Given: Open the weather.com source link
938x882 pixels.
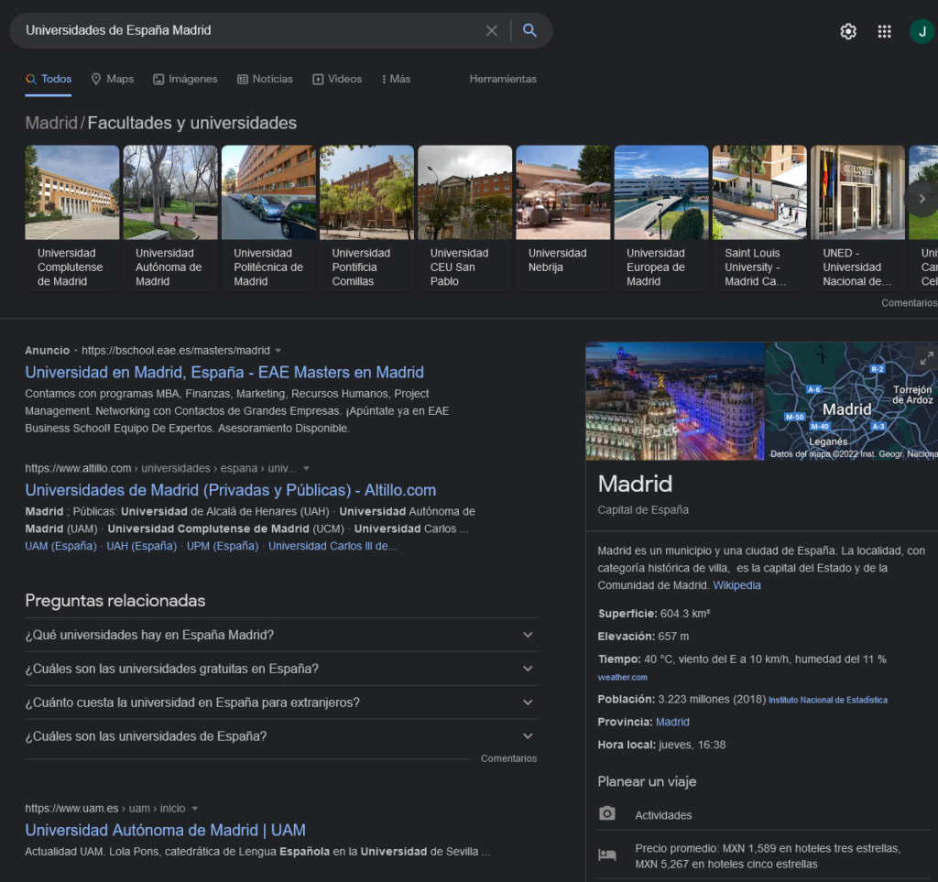Looking at the screenshot, I should [x=622, y=678].
